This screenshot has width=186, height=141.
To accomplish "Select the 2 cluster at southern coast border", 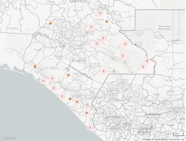I will coord(90,128).
